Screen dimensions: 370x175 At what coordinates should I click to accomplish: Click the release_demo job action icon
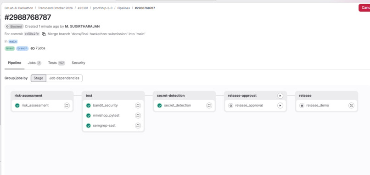pyautogui.click(x=351, y=106)
